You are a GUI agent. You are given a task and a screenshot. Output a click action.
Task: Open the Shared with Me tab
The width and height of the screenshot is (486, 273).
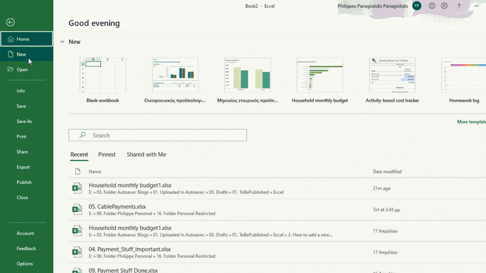[x=146, y=155]
